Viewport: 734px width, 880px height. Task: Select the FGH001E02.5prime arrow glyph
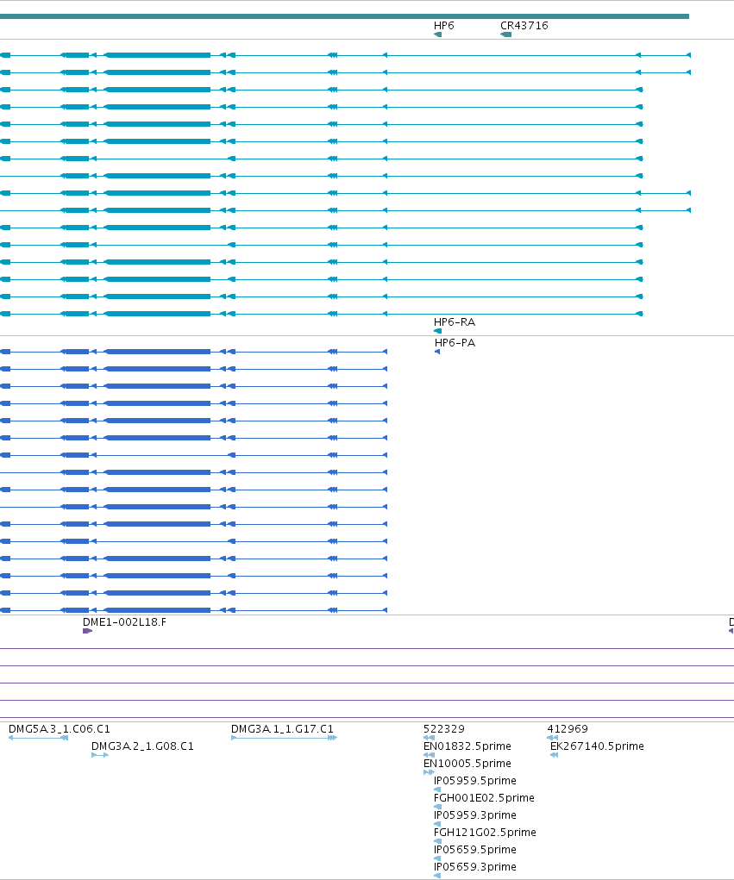tap(437, 807)
